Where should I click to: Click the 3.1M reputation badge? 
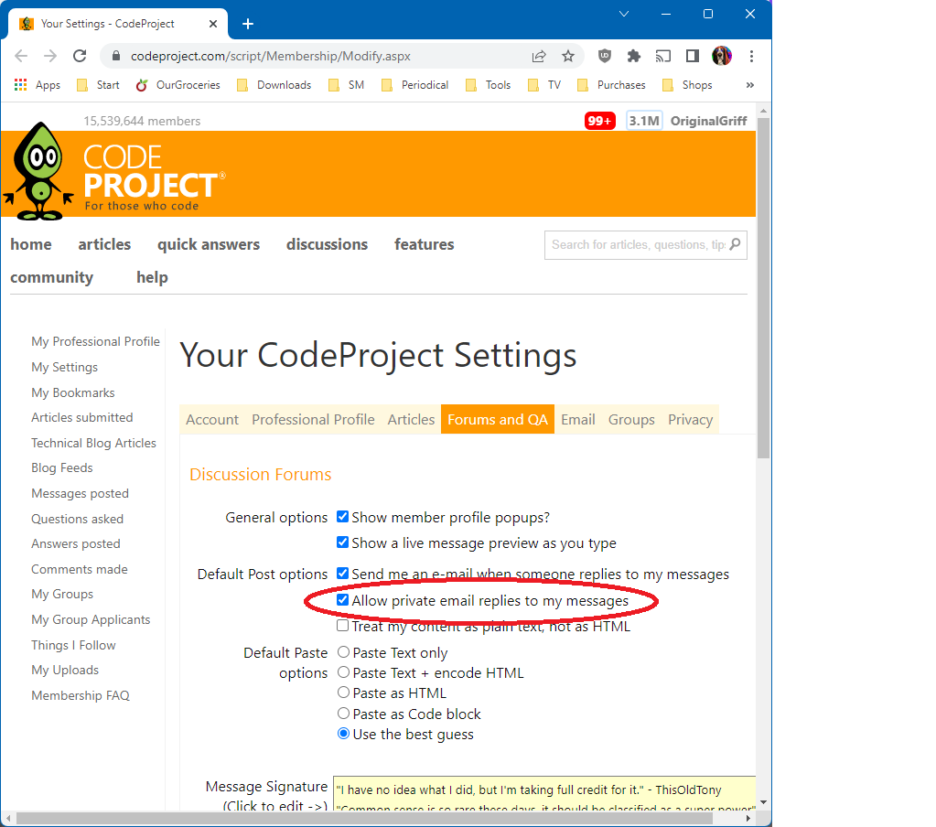click(644, 121)
